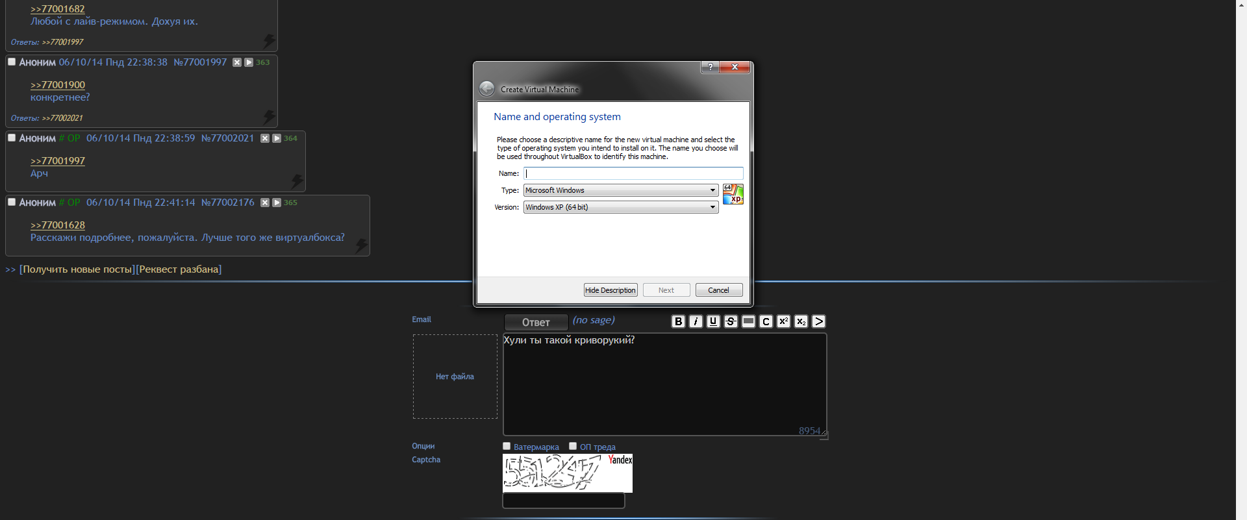Click date 06/10/14 Пнд 22:41:14

pyautogui.click(x=141, y=203)
